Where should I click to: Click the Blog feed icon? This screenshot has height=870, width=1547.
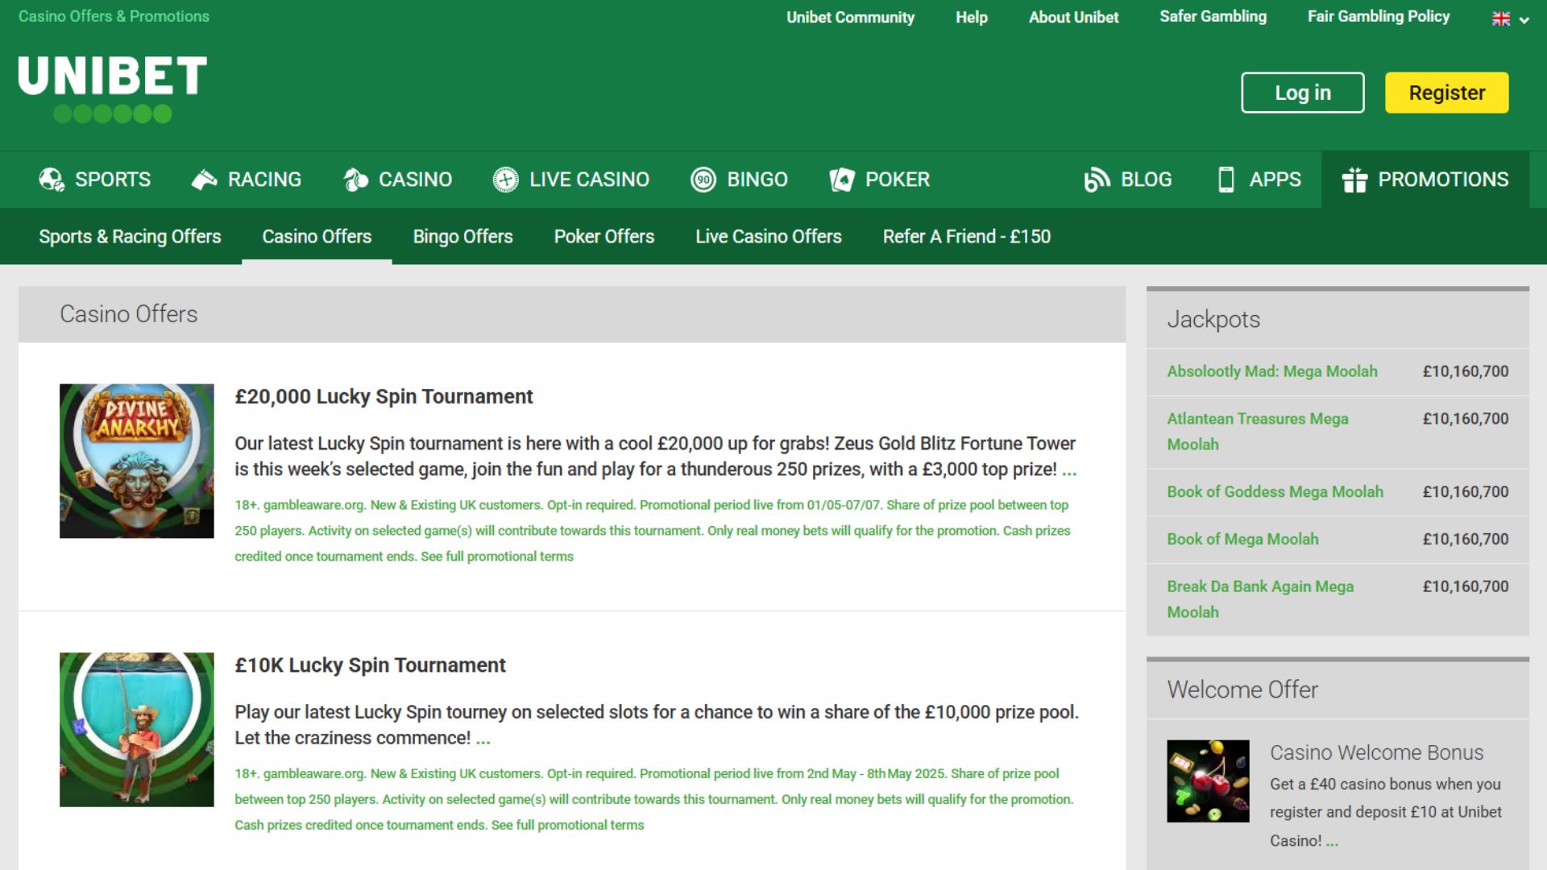1097,179
